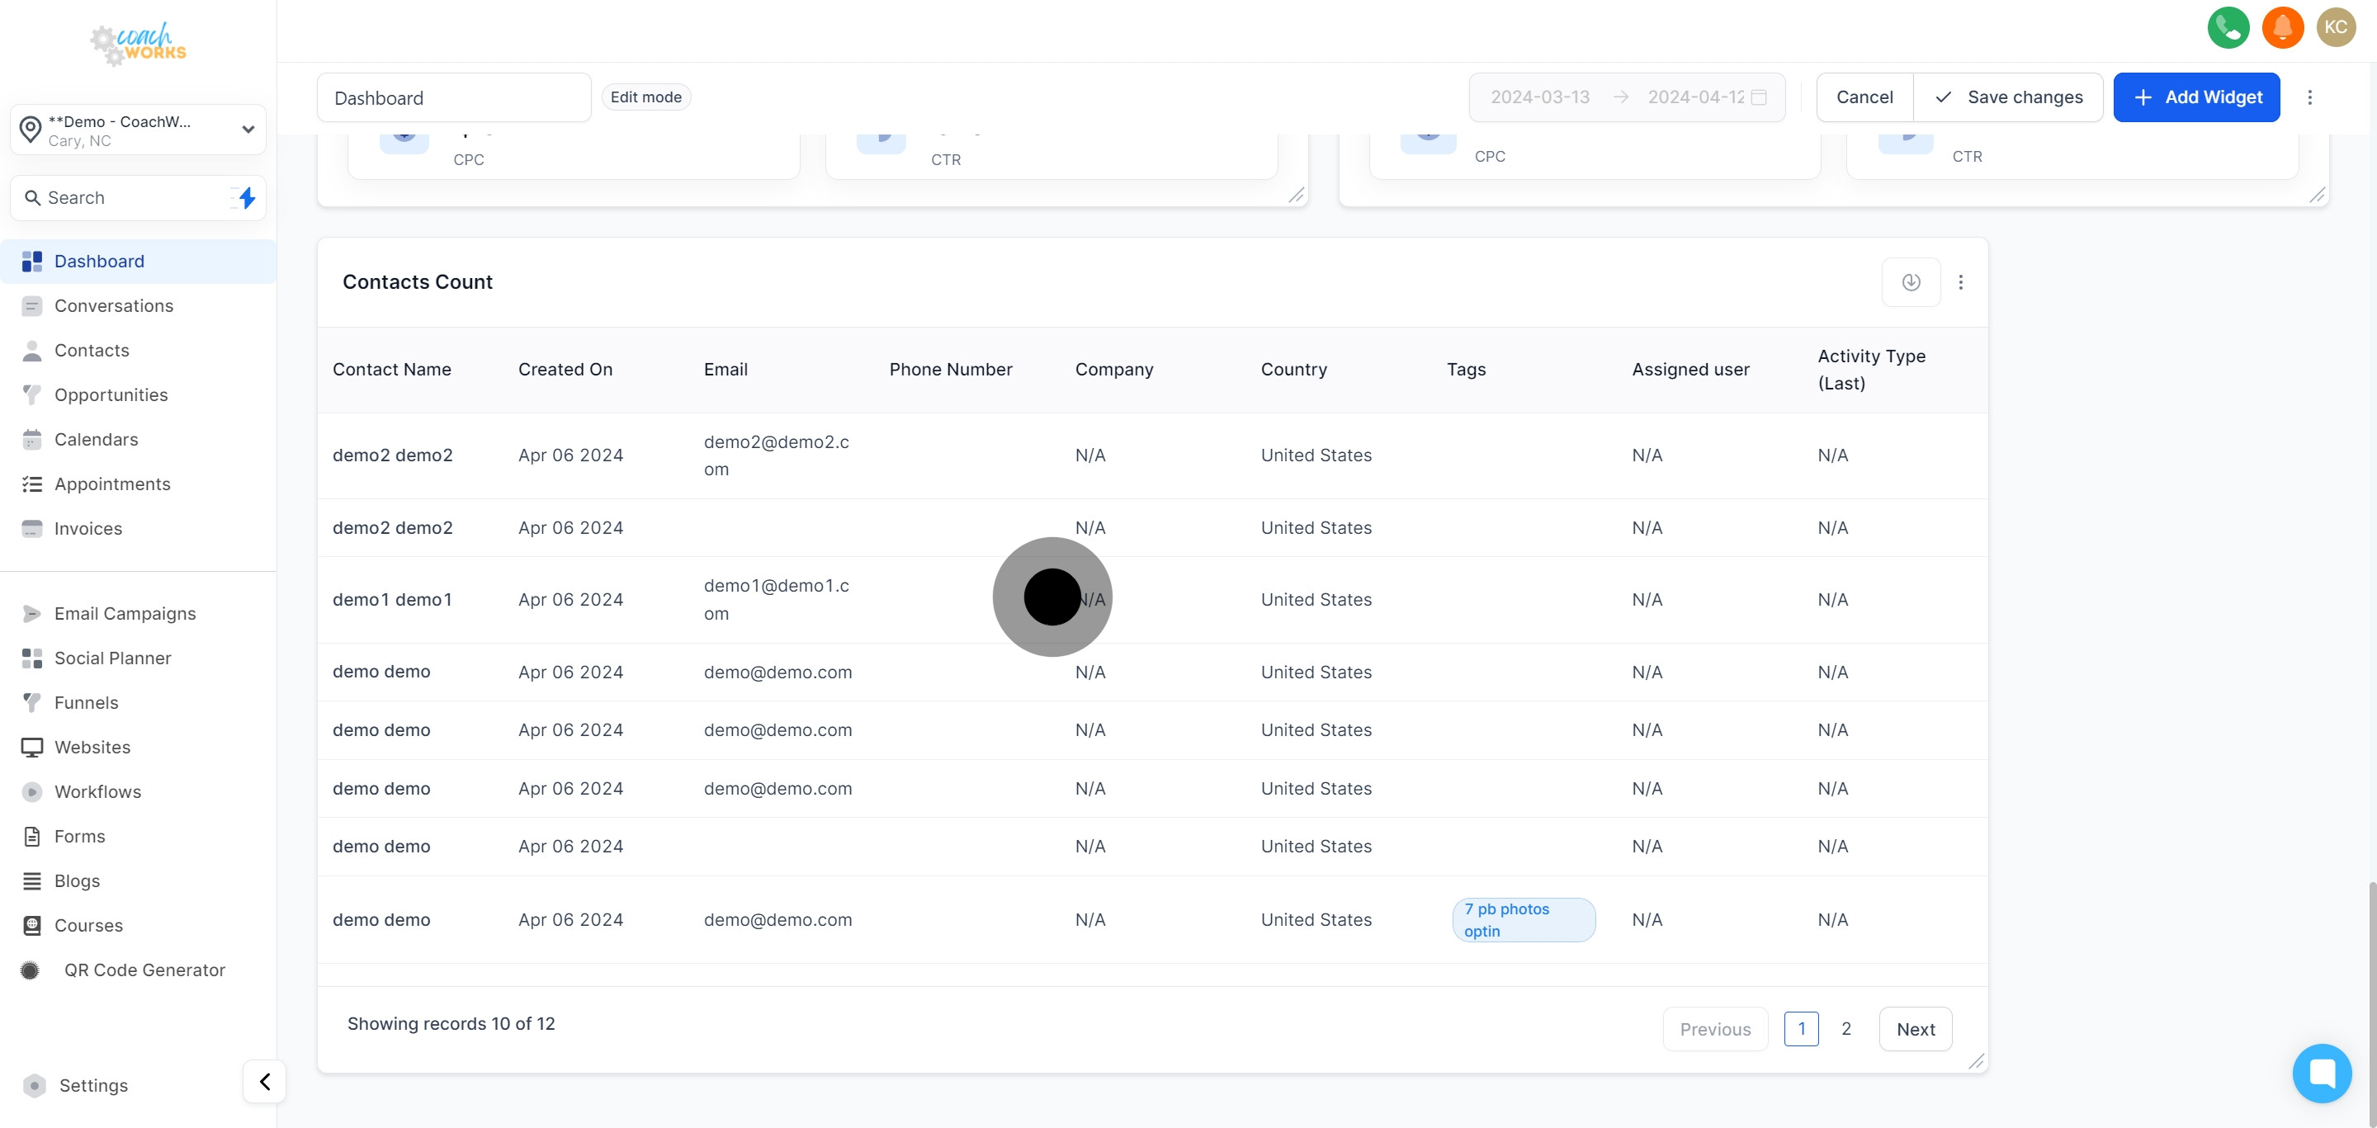This screenshot has height=1128, width=2377.
Task: Click the Add Widget button
Action: click(x=2196, y=97)
